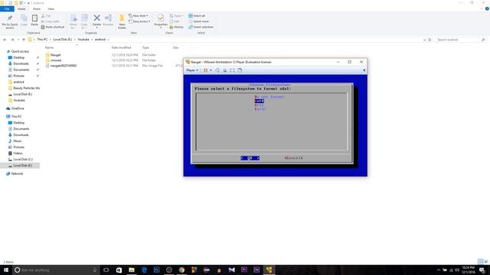The image size is (490, 275).
Task: Click the Unity mode icon in VMware toolbar
Action: point(240,70)
